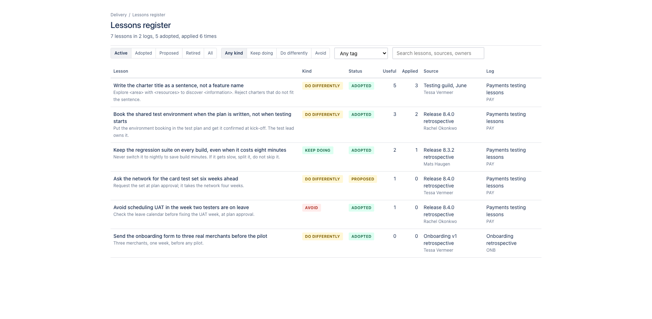This screenshot has width=652, height=319.
Task: Click the PROPOSED status badge
Action: coord(363,179)
